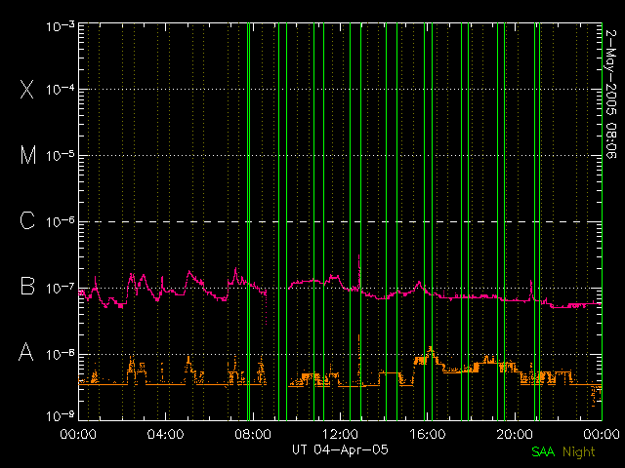Click the leftmost 00:00 time label
This screenshot has width=625, height=468.
78,434
